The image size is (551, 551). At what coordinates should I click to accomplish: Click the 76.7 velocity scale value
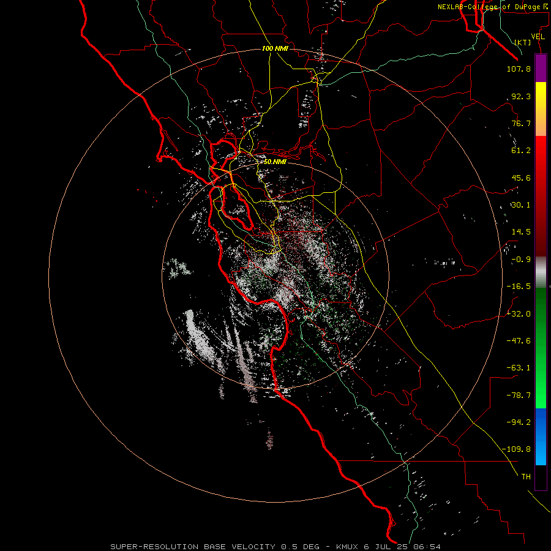pyautogui.click(x=521, y=123)
